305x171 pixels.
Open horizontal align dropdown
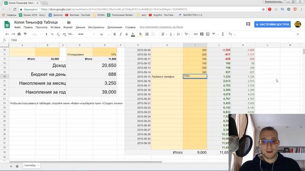click(164, 34)
